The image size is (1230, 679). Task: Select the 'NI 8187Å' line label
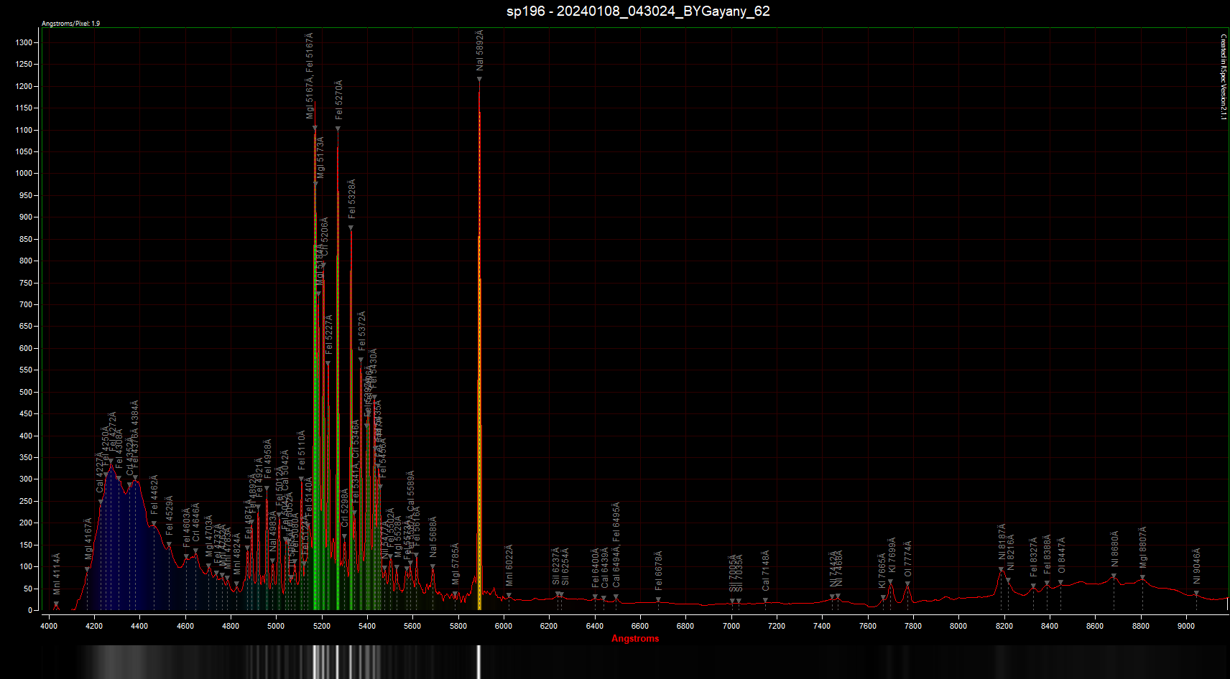1002,542
